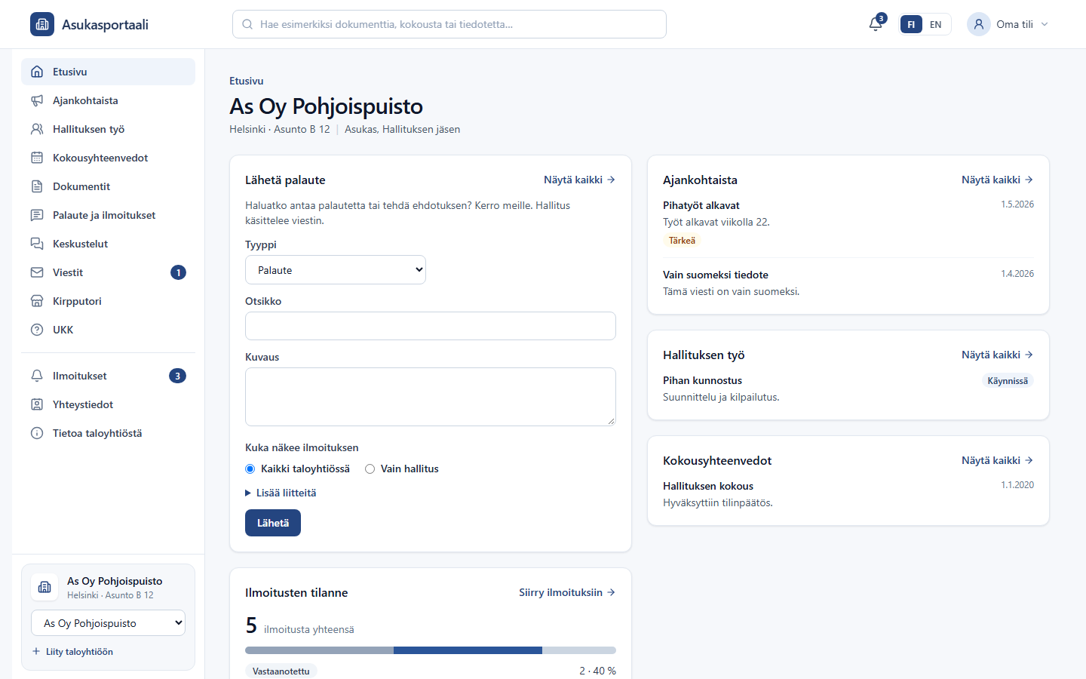
Task: Click the Hallituksen työ people icon
Action: 37,129
